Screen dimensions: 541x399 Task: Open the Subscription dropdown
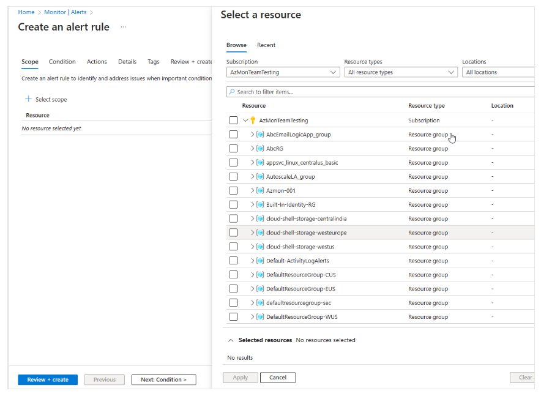click(x=283, y=72)
